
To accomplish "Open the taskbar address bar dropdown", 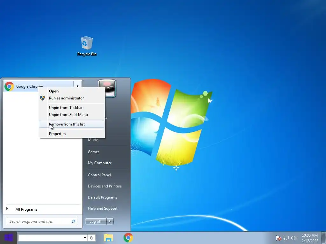I will 85,238.
